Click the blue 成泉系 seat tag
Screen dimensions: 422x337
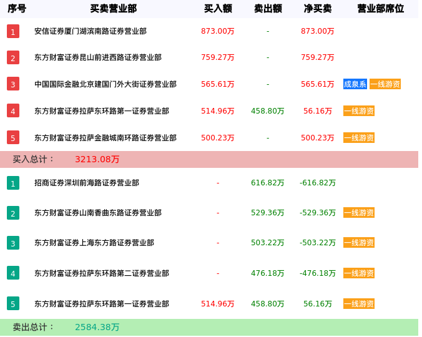pos(355,84)
